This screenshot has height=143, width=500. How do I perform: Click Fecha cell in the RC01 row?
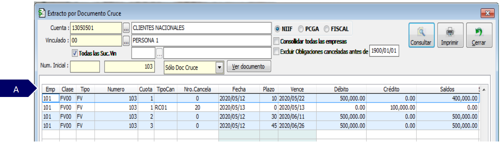(239, 107)
